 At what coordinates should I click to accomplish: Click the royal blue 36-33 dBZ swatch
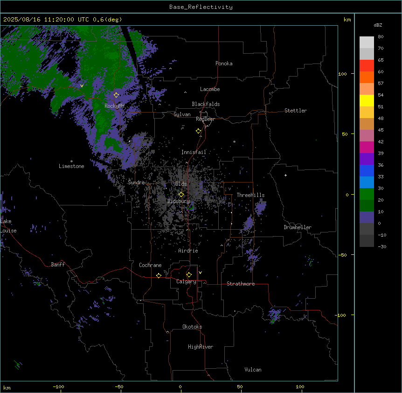(367, 170)
